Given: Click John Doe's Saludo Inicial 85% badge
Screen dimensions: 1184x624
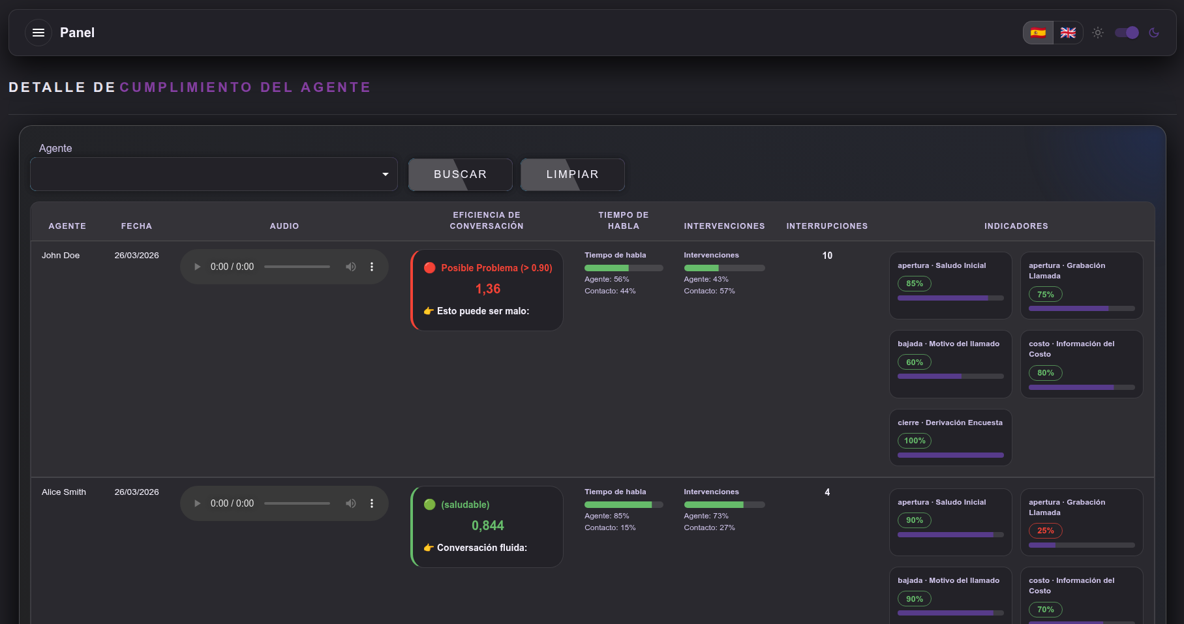Looking at the screenshot, I should [x=915, y=284].
